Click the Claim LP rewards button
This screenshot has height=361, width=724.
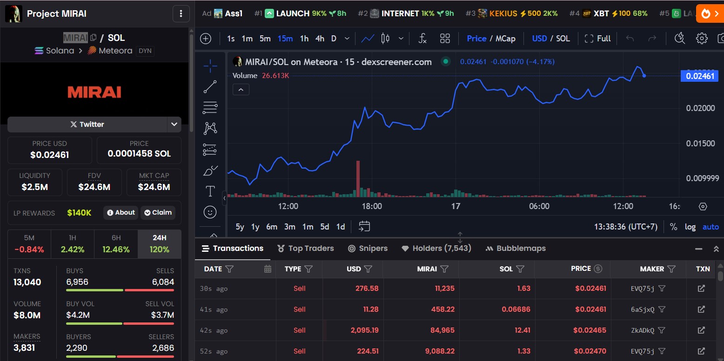point(158,213)
